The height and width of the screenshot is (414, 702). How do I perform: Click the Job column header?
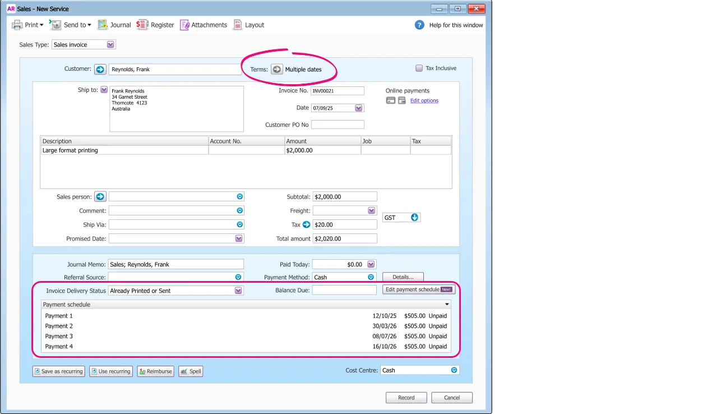pyautogui.click(x=385, y=141)
